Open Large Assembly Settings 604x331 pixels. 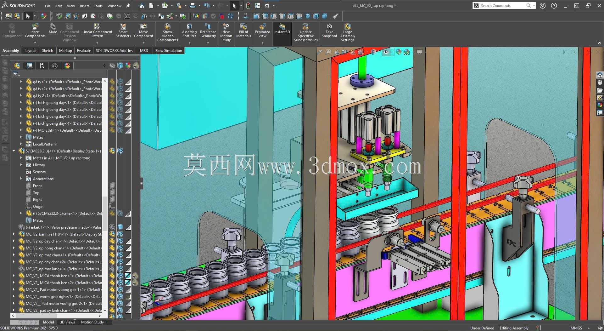(x=348, y=32)
